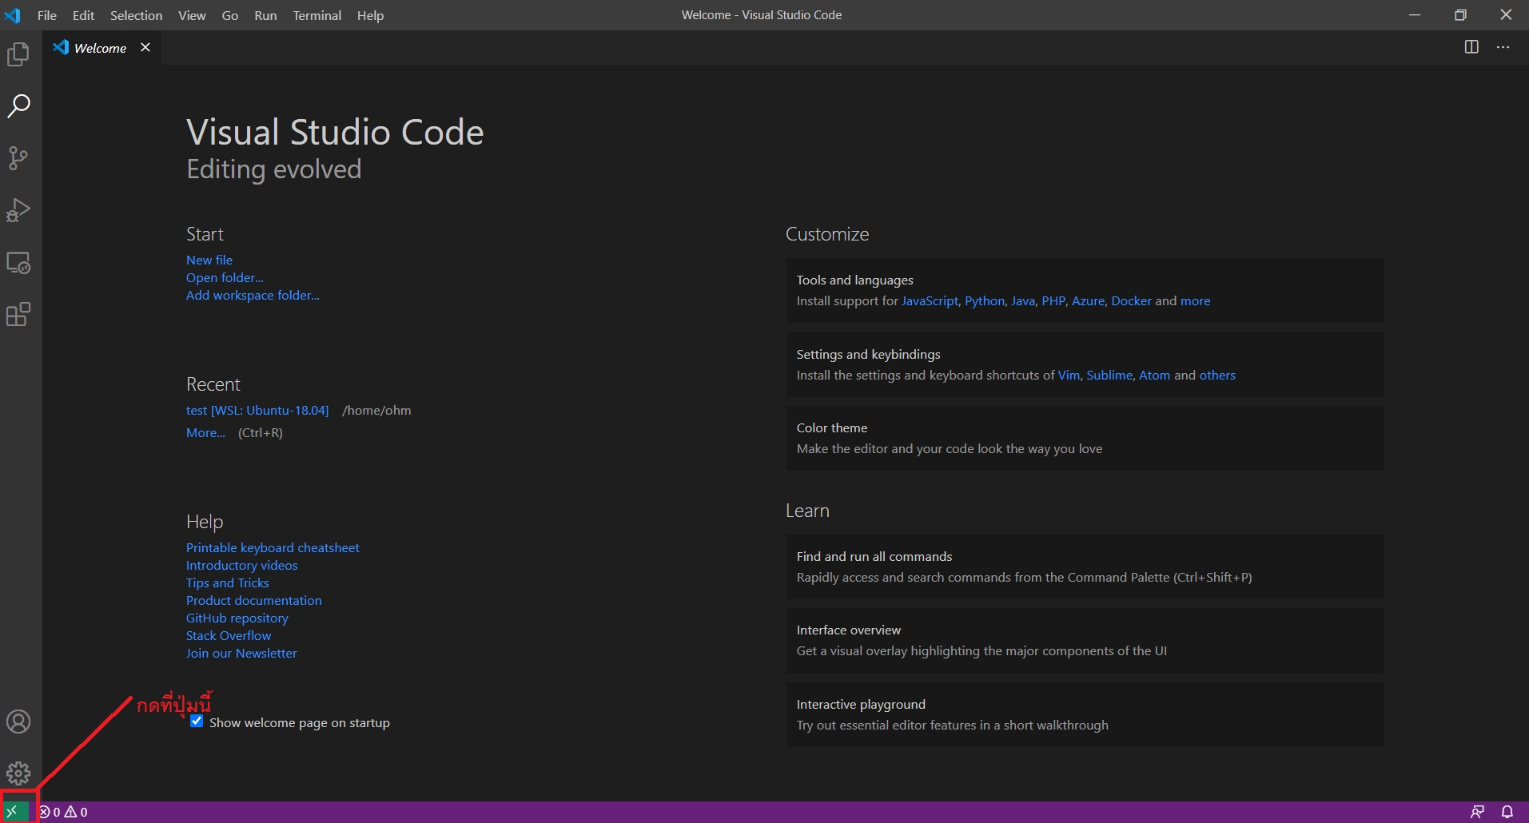Click the split editor right icon
Image resolution: width=1529 pixels, height=823 pixels.
pyautogui.click(x=1471, y=47)
